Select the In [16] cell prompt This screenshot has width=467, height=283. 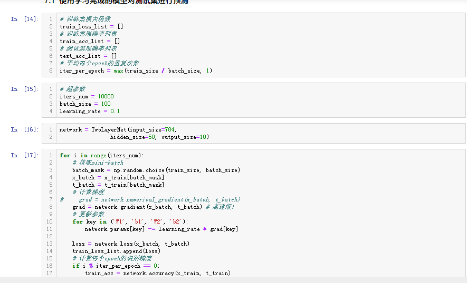[x=24, y=129]
